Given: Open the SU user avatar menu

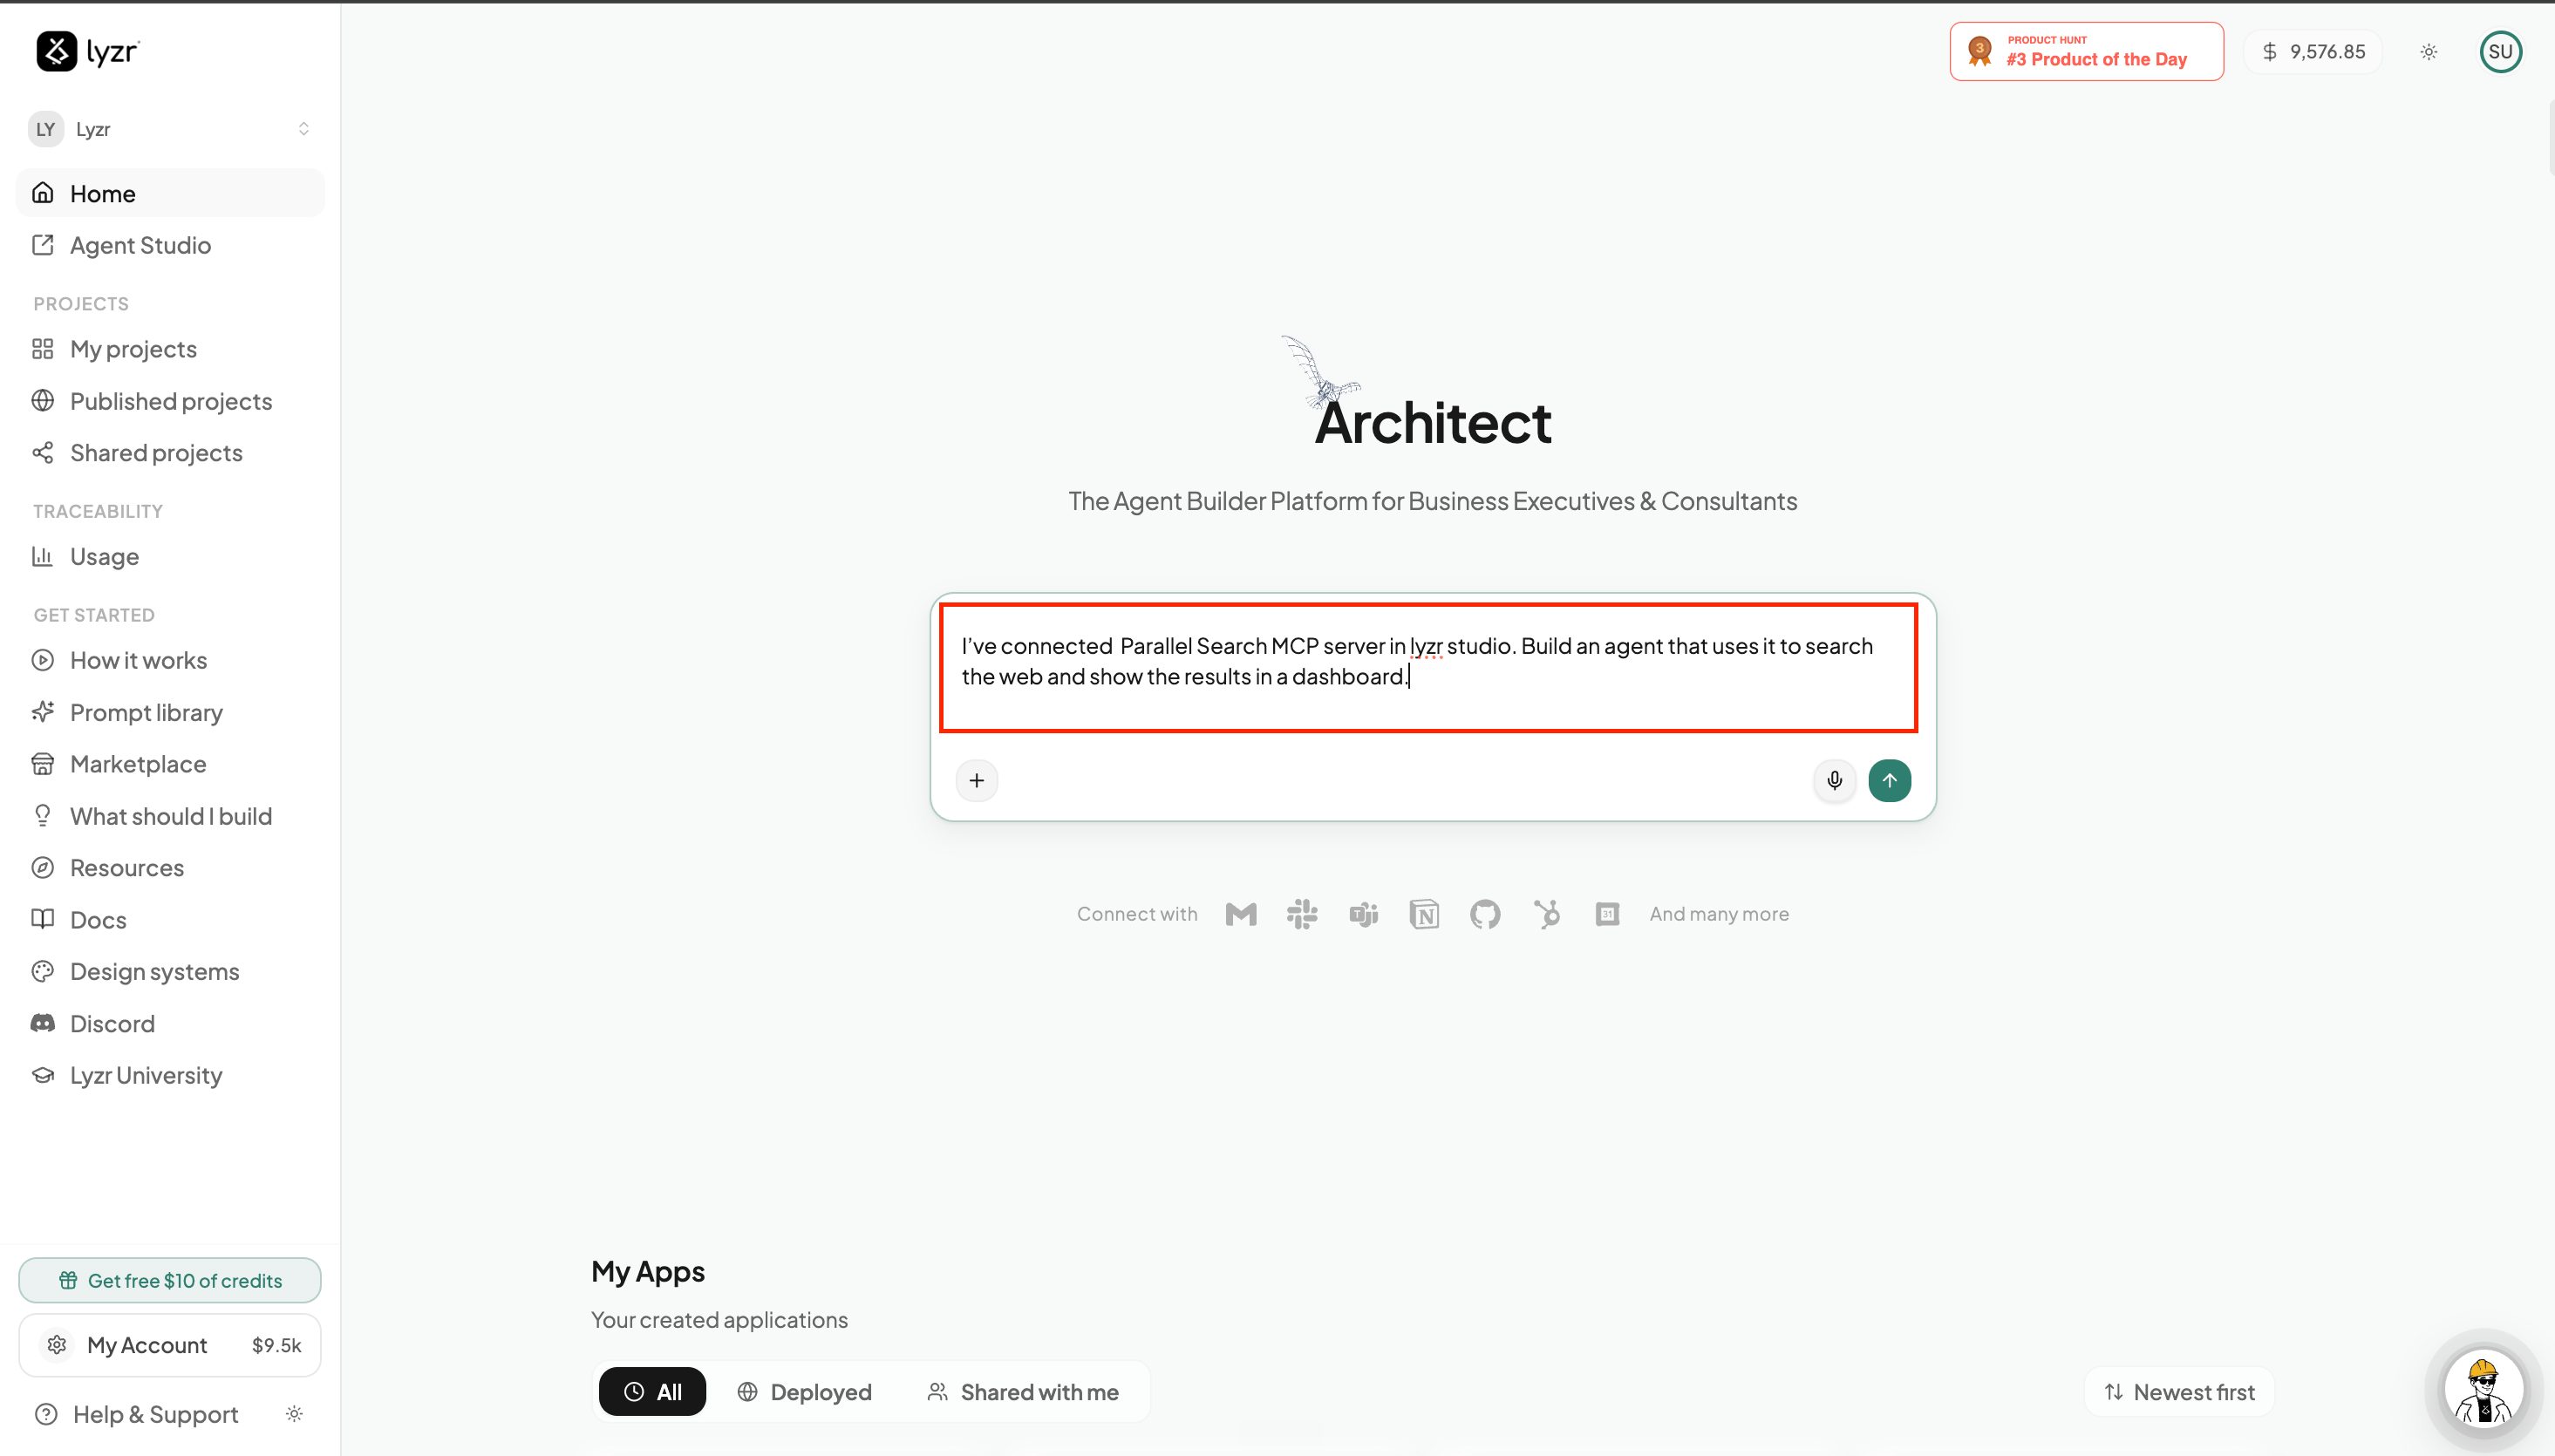Looking at the screenshot, I should tap(2500, 52).
